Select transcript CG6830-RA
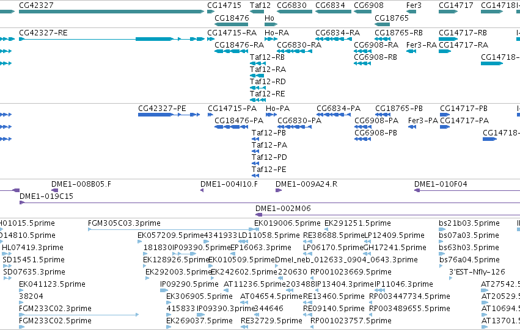The width and height of the screenshot is (520, 330). click(299, 45)
